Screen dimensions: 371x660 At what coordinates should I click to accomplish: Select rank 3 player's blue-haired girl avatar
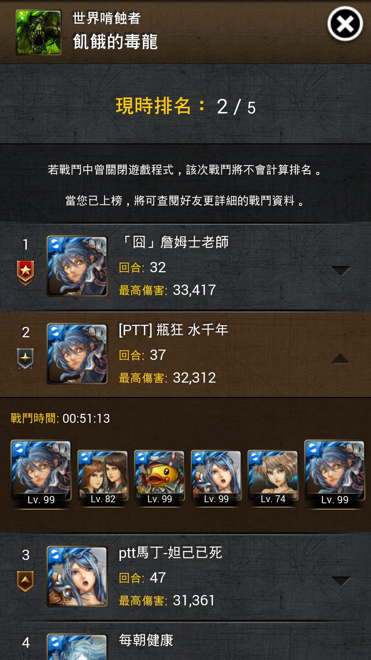pyautogui.click(x=77, y=577)
